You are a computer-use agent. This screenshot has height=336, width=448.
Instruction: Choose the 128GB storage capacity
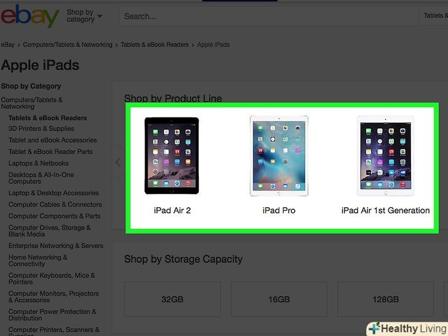point(385,299)
